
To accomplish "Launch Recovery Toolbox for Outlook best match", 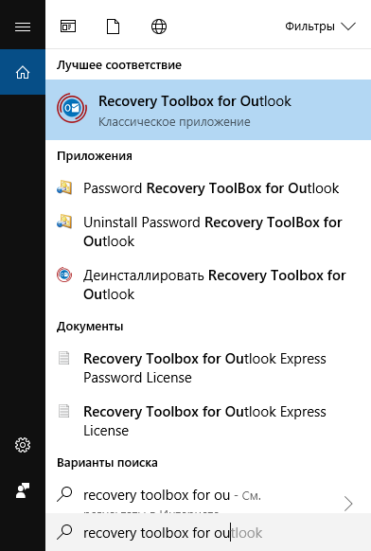I will (x=208, y=110).
